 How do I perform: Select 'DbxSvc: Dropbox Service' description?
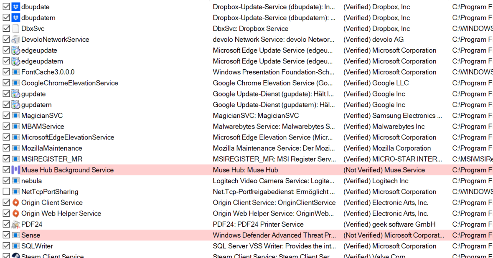pyautogui.click(x=251, y=28)
